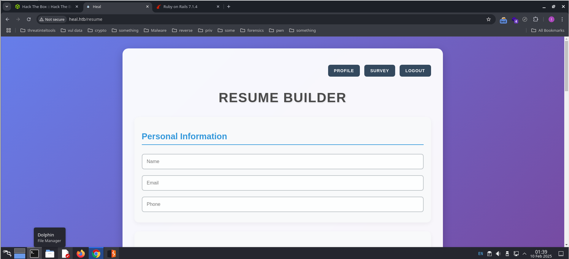Image resolution: width=569 pixels, height=259 pixels.
Task: Click the PROFILE button
Action: coord(344,71)
